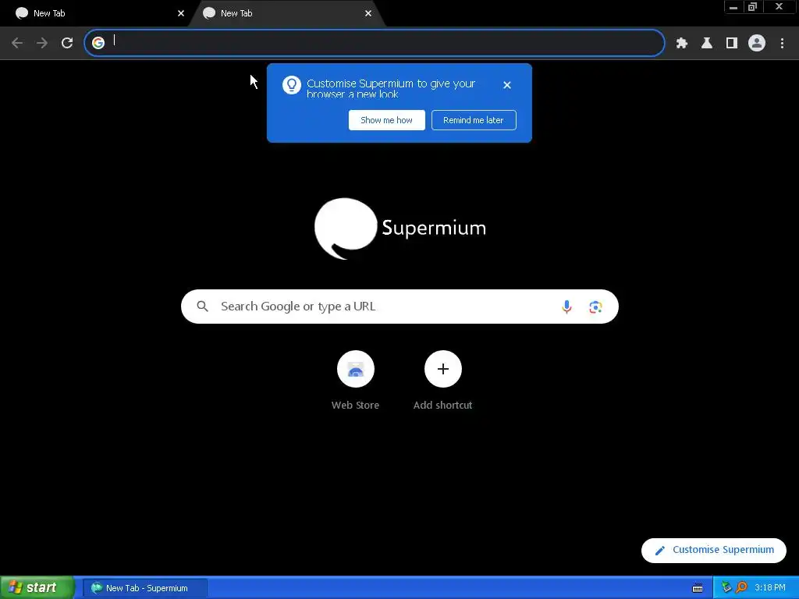
Task: Click the on-screen keyboard tray icon
Action: tap(698, 588)
